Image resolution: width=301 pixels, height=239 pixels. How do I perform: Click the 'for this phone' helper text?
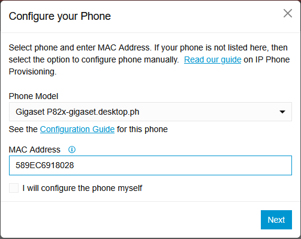(x=142, y=129)
